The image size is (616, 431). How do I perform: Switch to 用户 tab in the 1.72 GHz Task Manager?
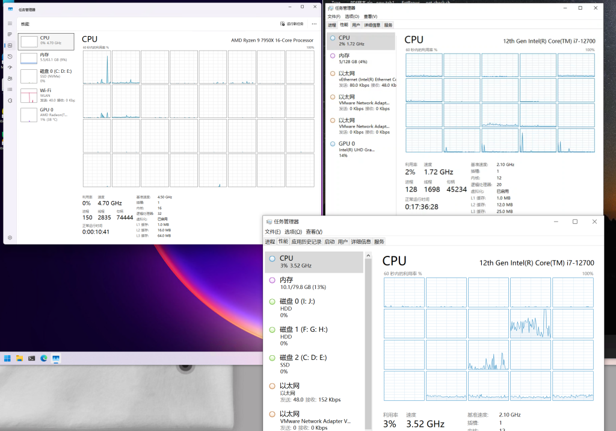[356, 25]
